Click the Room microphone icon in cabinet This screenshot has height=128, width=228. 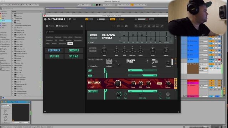pos(154,62)
